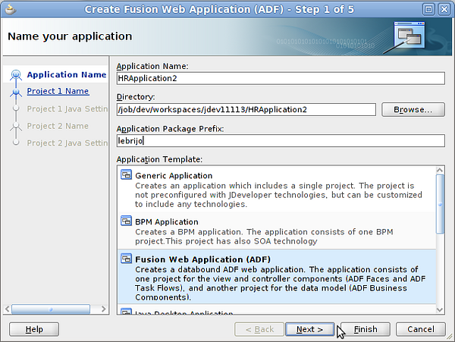Click the Directory path field
The image size is (455, 342).
coord(246,109)
